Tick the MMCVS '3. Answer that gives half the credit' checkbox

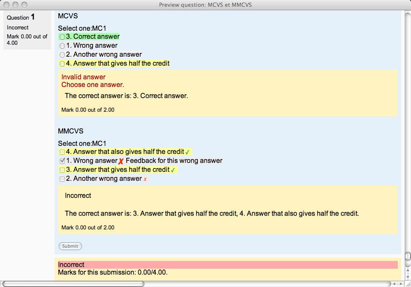pos(62,170)
